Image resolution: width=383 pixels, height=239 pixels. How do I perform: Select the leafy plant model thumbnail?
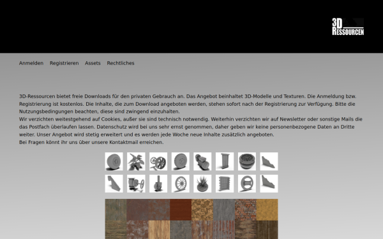click(x=136, y=161)
